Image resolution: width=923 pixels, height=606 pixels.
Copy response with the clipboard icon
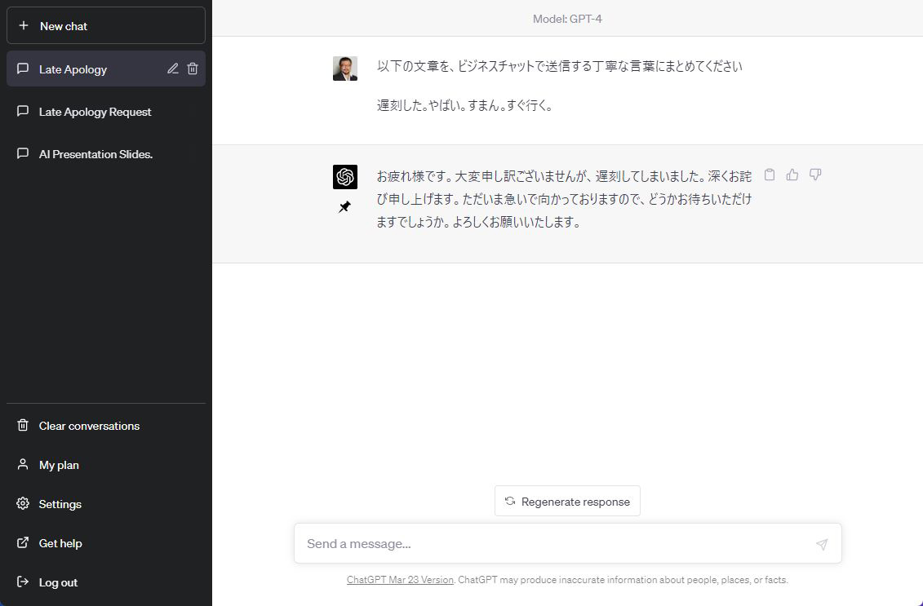769,175
